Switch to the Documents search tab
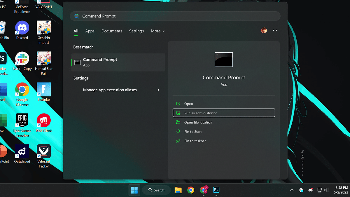Image resolution: width=350 pixels, height=197 pixels. tap(112, 31)
